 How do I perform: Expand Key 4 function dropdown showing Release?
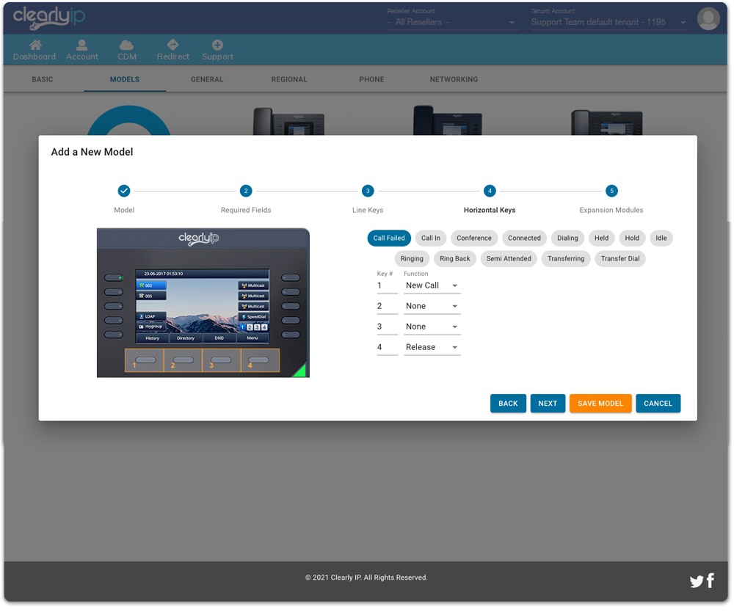coord(432,347)
